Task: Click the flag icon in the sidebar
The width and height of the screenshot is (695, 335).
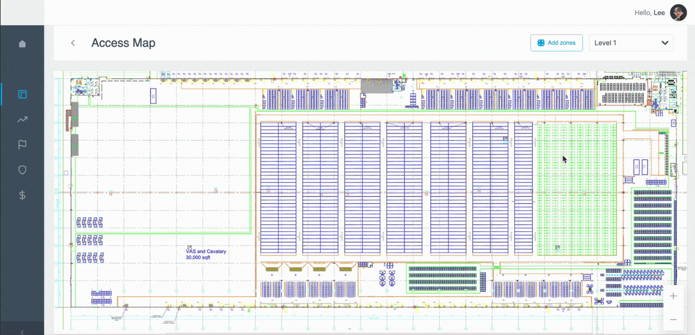Action: click(22, 144)
